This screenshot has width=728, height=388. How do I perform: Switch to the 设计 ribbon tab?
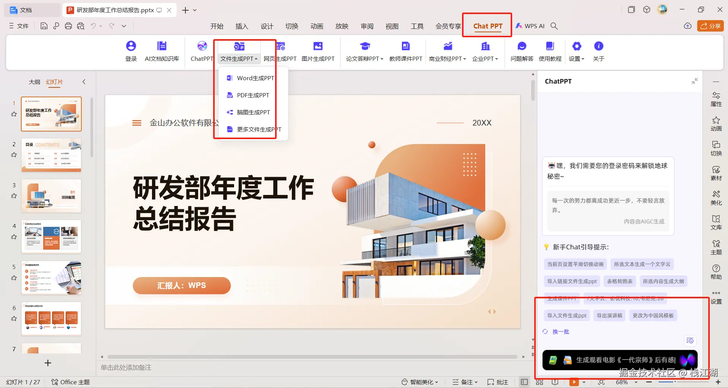tap(267, 26)
